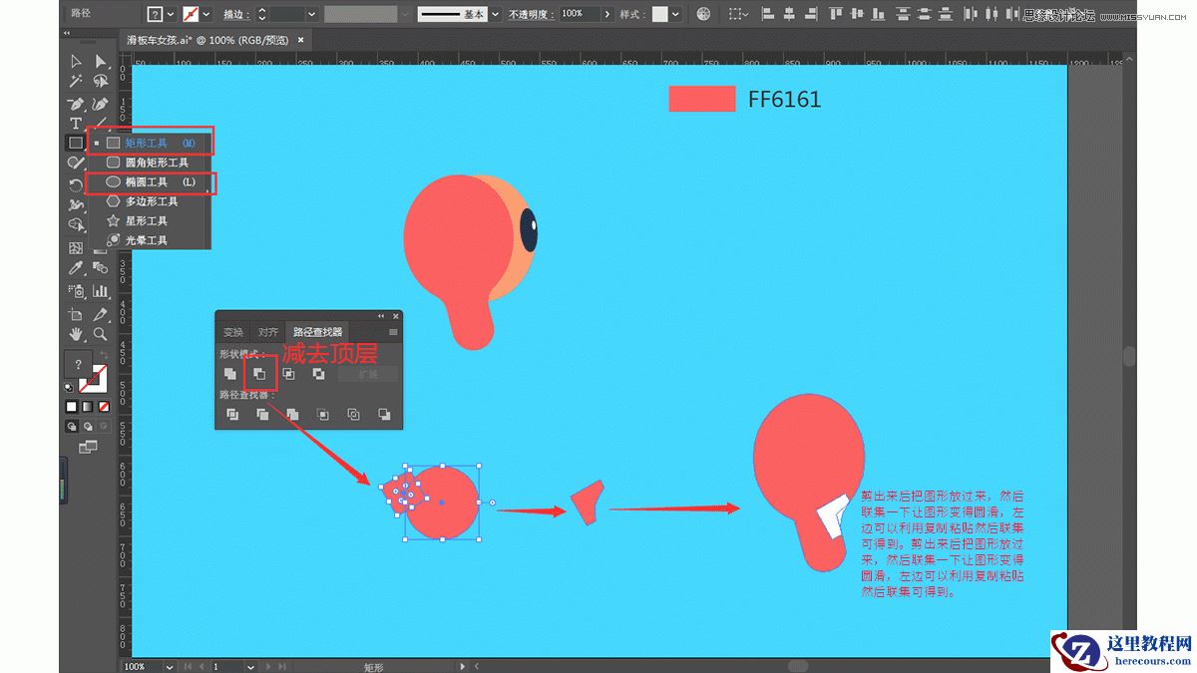
Task: Select the Type tool
Action: coord(76,123)
